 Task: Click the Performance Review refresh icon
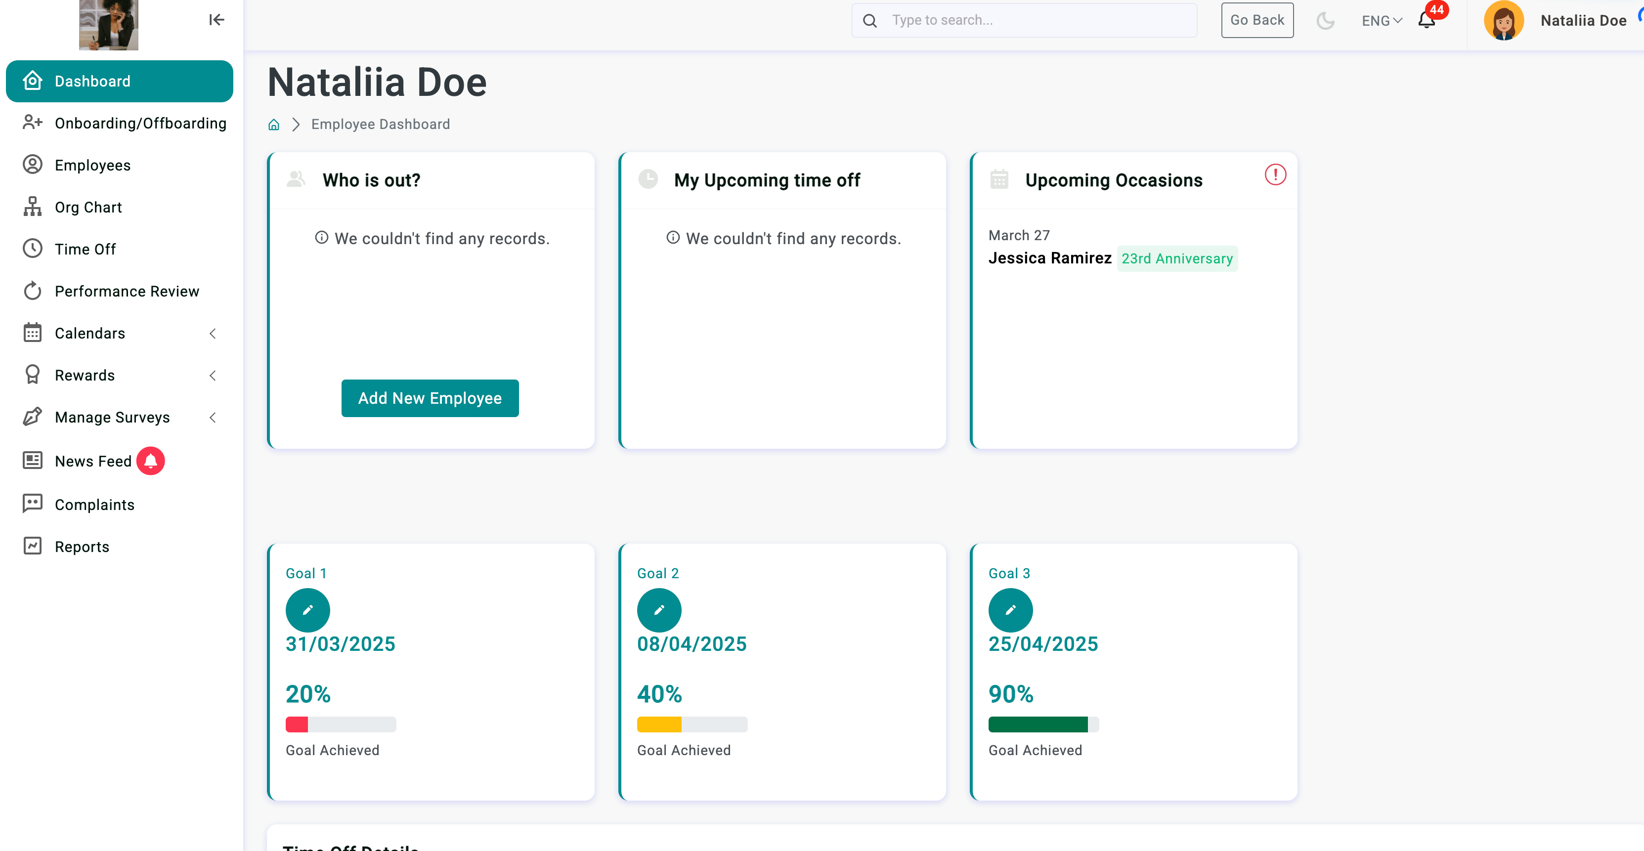point(33,291)
